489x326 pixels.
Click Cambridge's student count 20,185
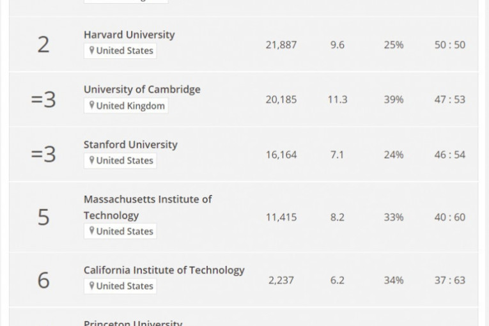281,100
